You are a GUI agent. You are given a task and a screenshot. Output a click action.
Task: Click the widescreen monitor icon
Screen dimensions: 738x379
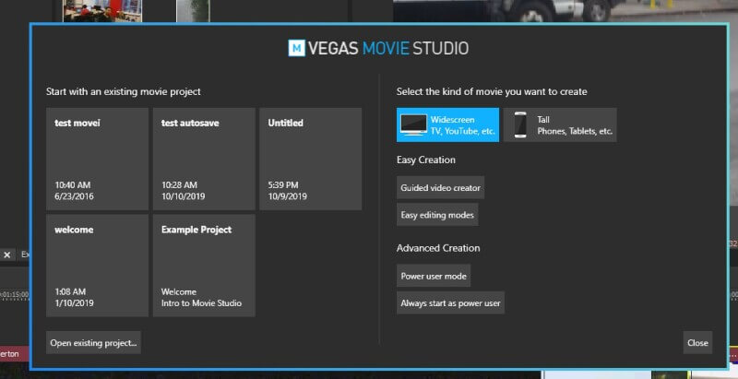pos(412,124)
